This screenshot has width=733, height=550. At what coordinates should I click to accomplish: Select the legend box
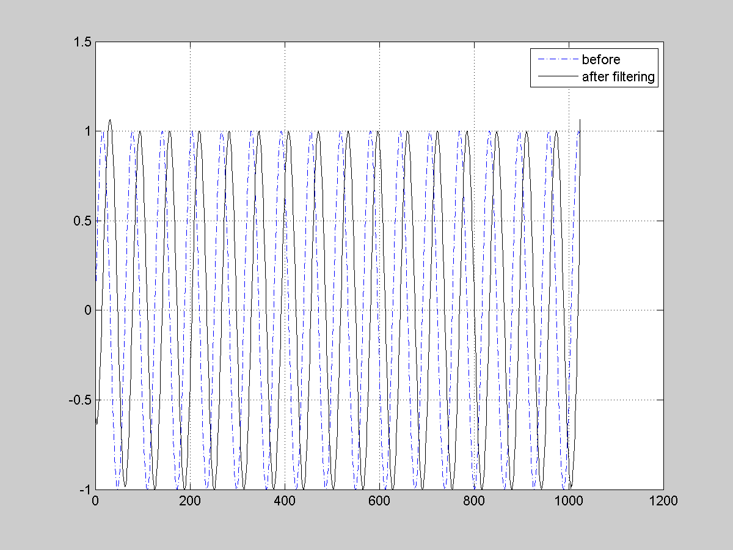(596, 68)
